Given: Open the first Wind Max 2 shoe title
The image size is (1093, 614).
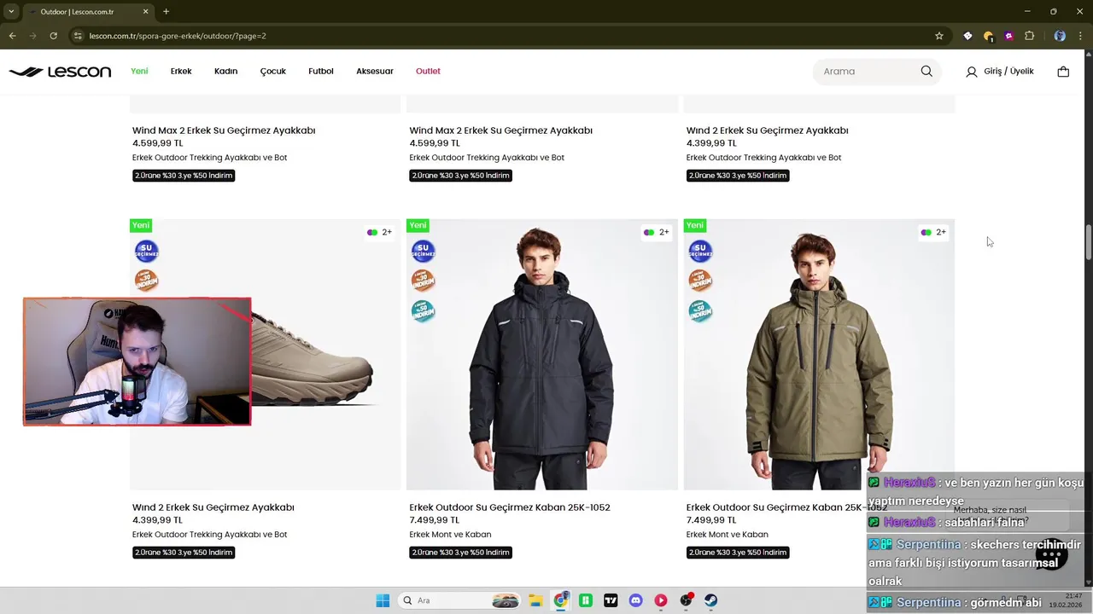Looking at the screenshot, I should 224,130.
